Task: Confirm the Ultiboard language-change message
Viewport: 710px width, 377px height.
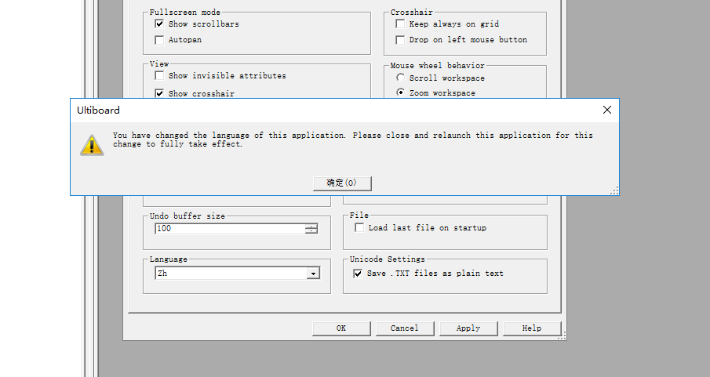Action: click(342, 183)
